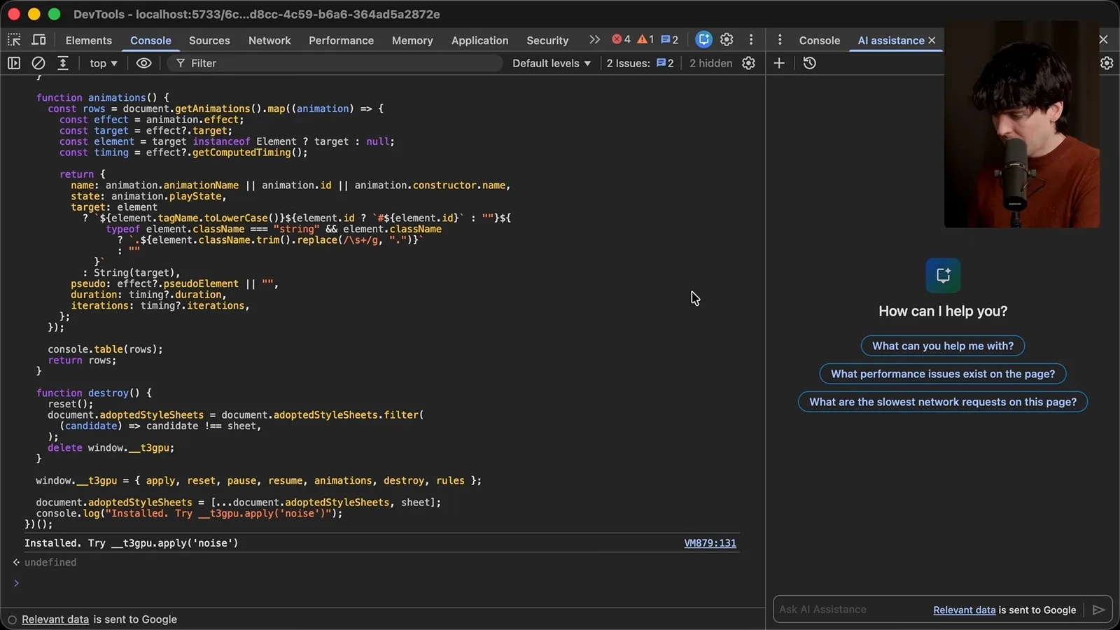1120x630 pixels.
Task: Open console settings gear
Action: 748,63
